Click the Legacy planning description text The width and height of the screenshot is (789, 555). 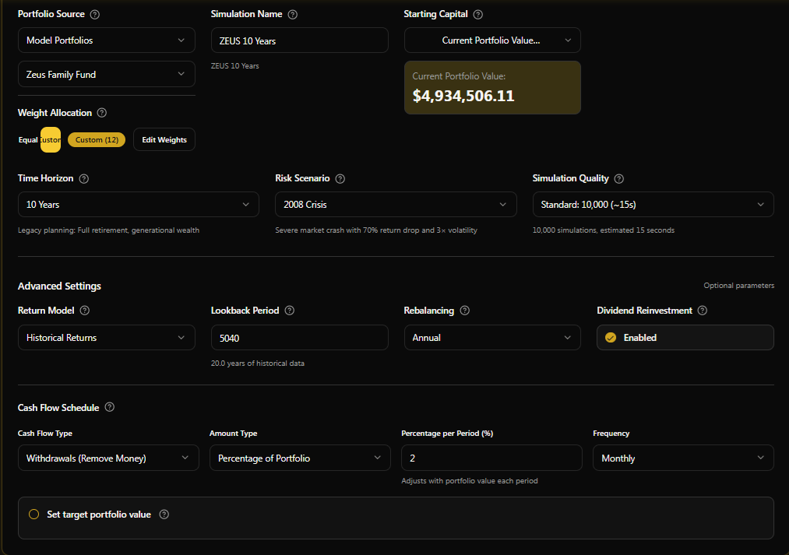109,230
